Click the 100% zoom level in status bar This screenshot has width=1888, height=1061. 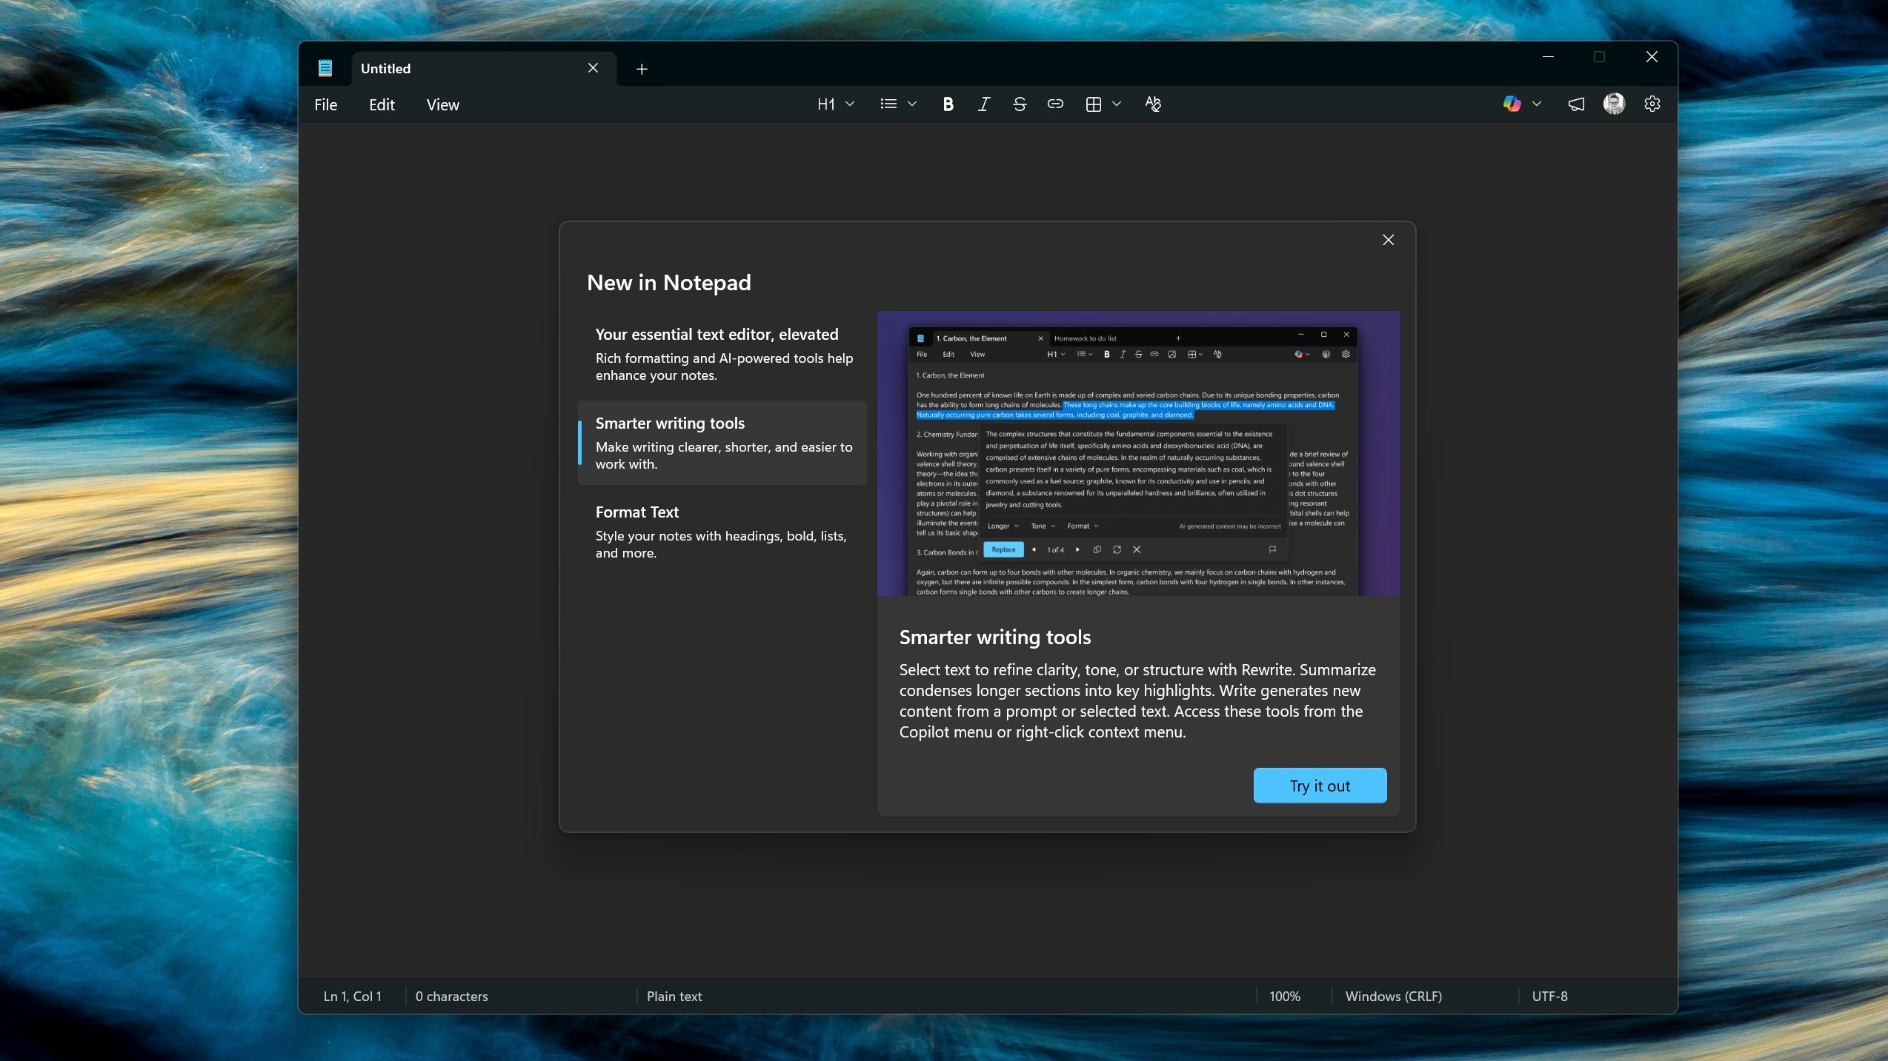pos(1284,996)
